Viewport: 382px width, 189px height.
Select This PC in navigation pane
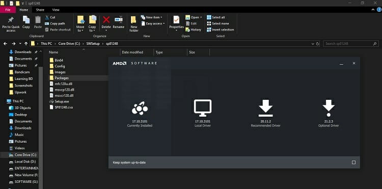pyautogui.click(x=18, y=101)
